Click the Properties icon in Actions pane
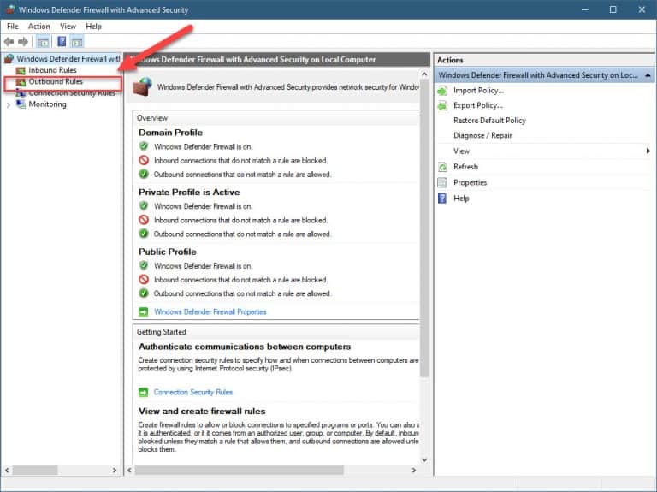Image resolution: width=657 pixels, height=492 pixels. [x=442, y=182]
